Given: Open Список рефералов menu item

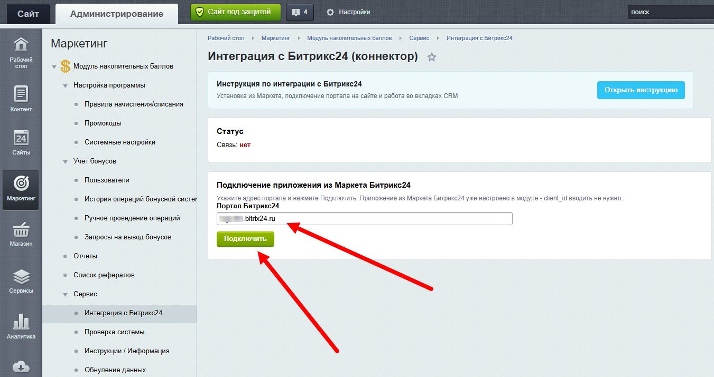Looking at the screenshot, I should (104, 275).
